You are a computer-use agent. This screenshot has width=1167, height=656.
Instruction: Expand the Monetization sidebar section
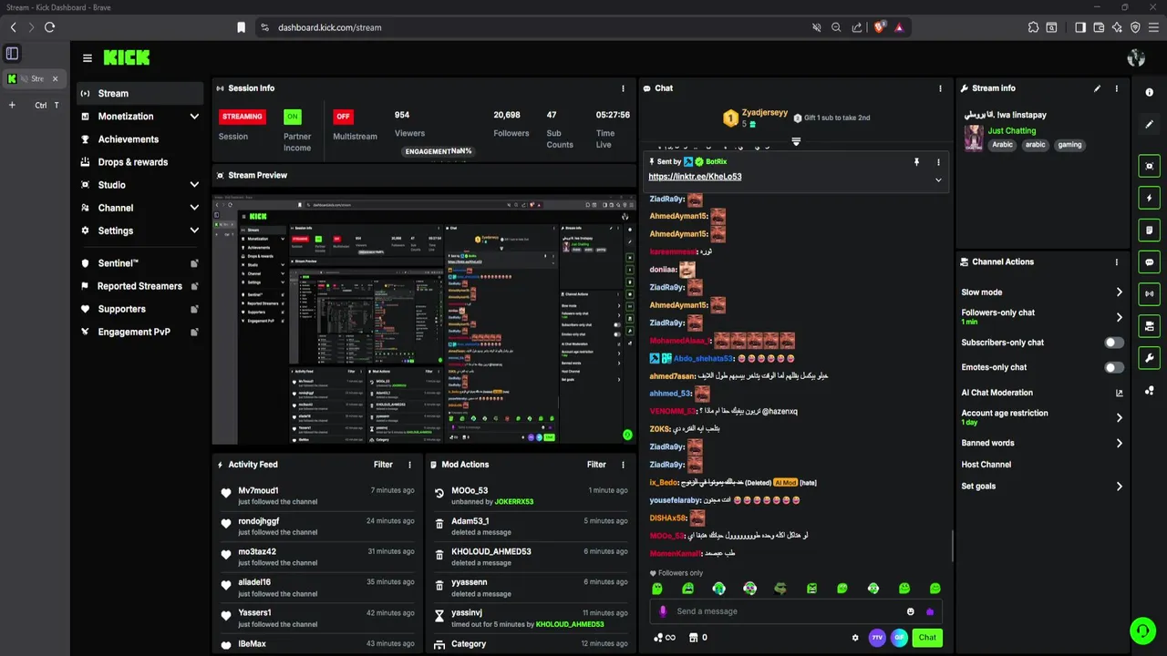click(194, 117)
